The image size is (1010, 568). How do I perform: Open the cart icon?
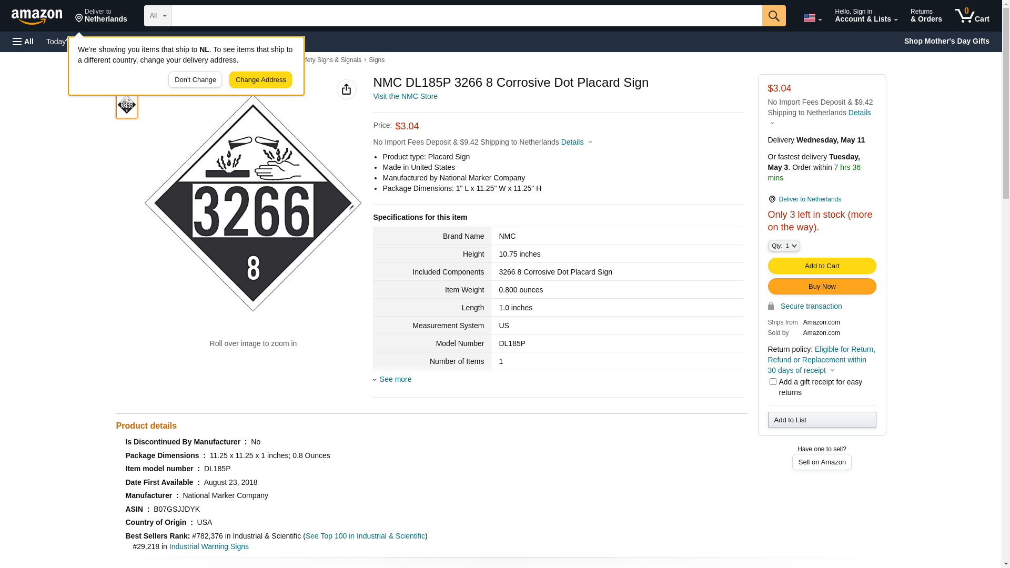click(x=972, y=16)
